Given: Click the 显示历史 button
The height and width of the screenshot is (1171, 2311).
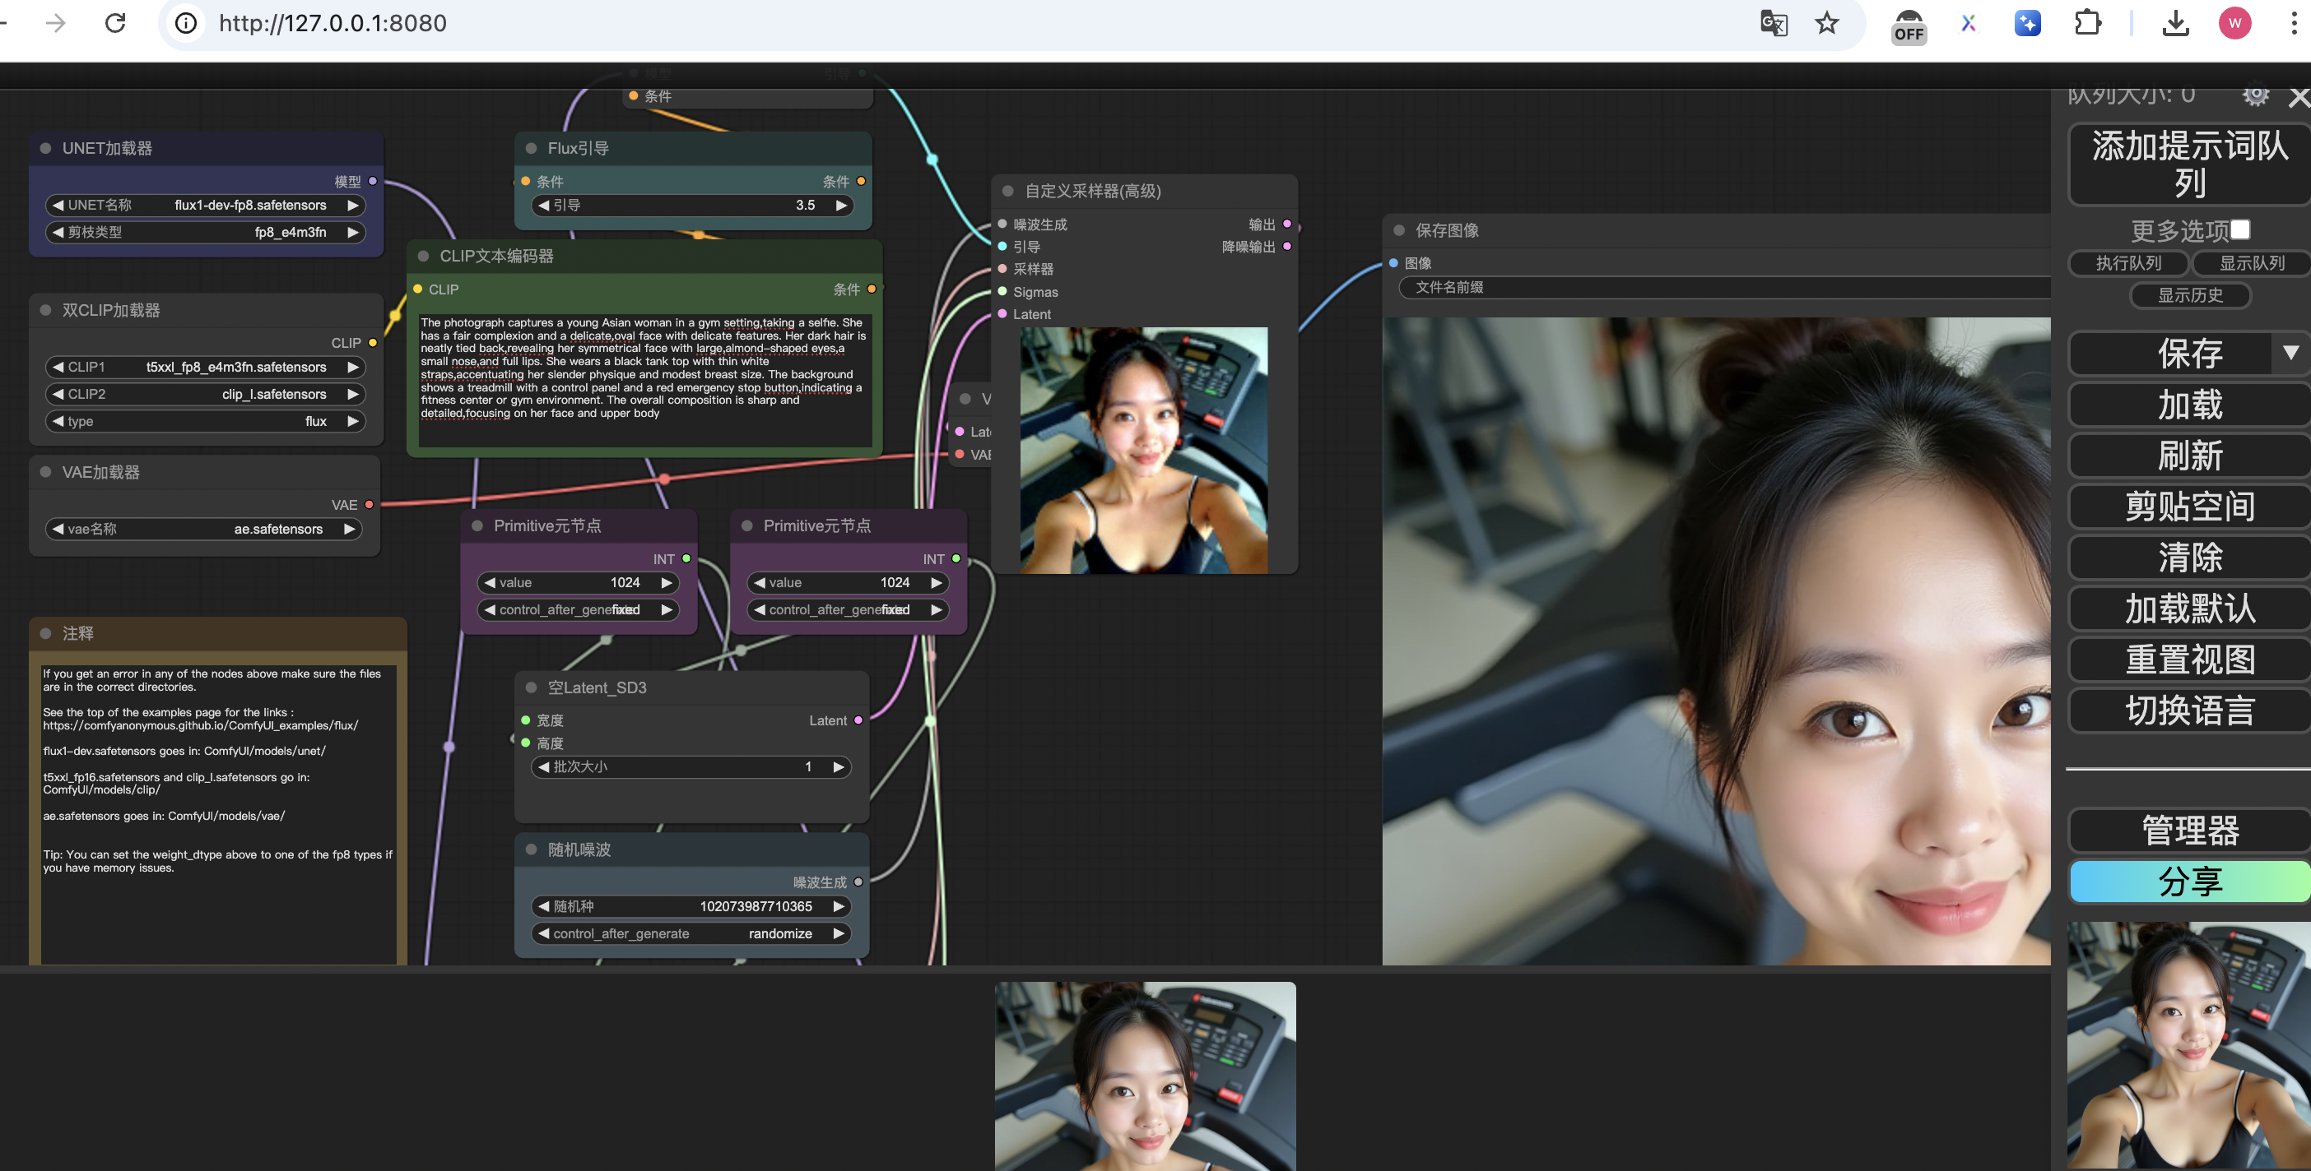Looking at the screenshot, I should coord(2190,295).
